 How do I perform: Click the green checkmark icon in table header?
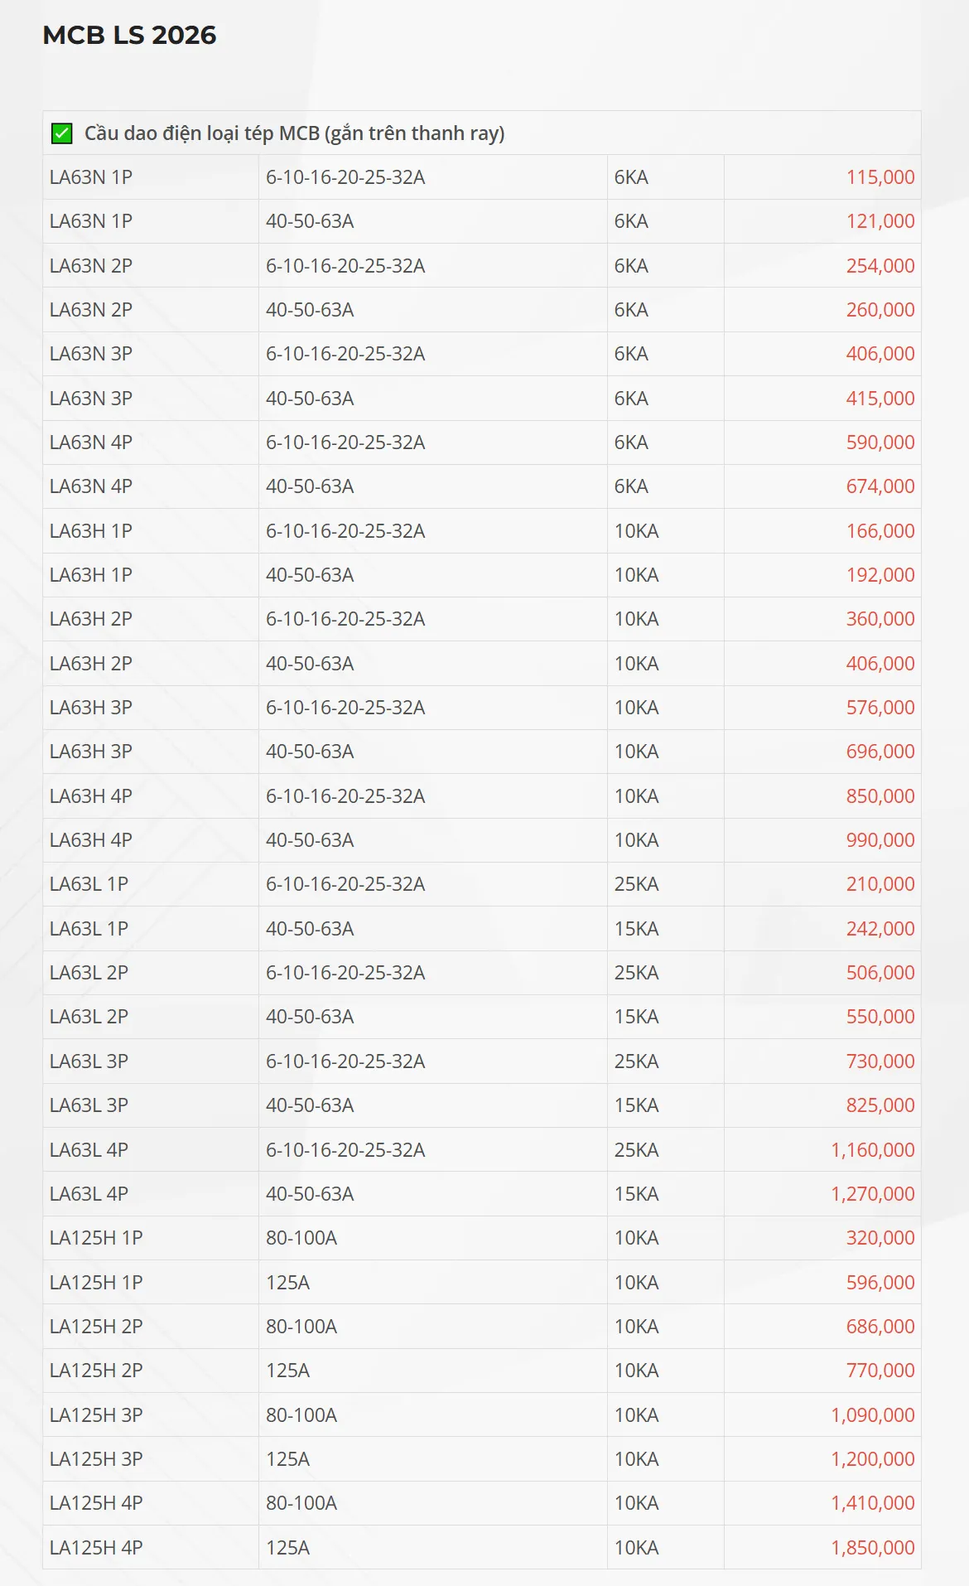pyautogui.click(x=62, y=133)
